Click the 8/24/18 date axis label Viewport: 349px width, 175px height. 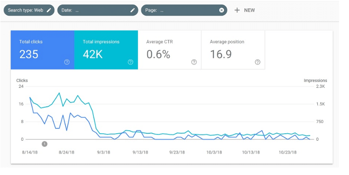tap(66, 152)
